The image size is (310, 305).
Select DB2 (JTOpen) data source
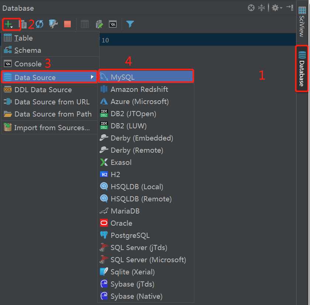click(x=146, y=114)
